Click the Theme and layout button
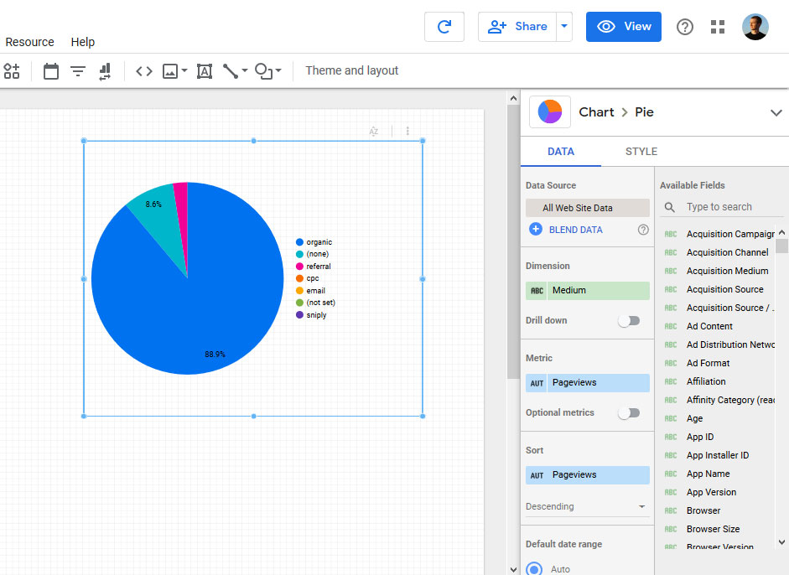Screen dimensions: 789x575 click(x=351, y=70)
